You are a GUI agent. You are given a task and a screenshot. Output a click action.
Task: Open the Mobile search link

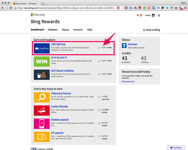click(60, 120)
